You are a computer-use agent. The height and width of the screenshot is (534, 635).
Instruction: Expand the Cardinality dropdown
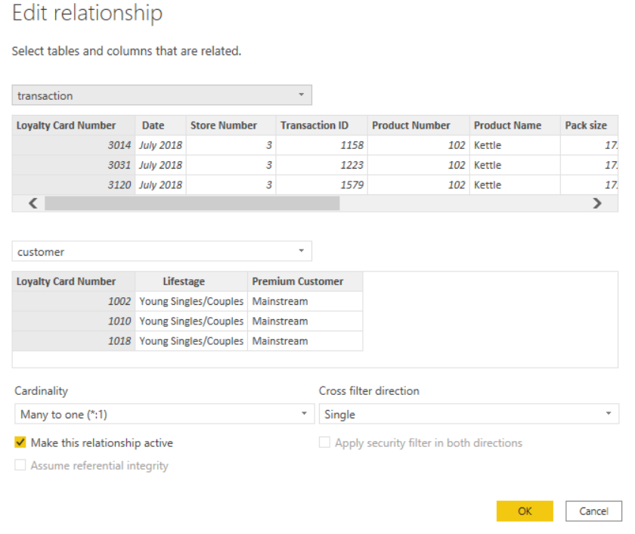(164, 414)
